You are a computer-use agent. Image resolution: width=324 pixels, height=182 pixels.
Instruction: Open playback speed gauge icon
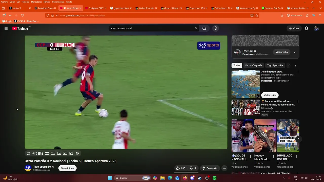59,153
